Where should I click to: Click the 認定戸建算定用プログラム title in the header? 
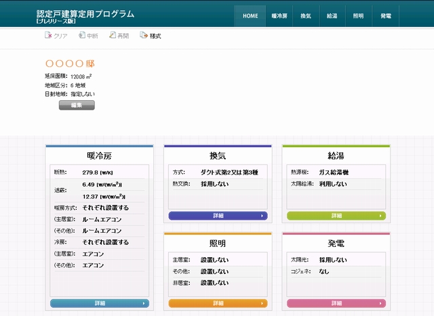(85, 14)
